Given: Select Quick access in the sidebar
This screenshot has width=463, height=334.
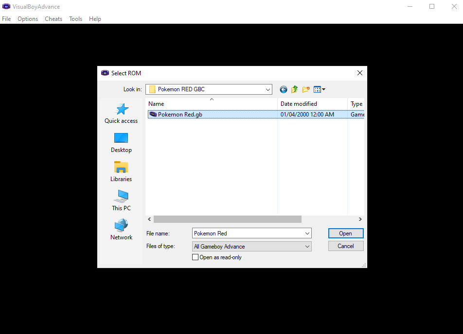Looking at the screenshot, I should coord(121,114).
